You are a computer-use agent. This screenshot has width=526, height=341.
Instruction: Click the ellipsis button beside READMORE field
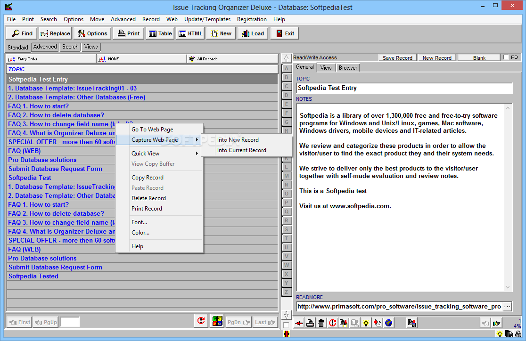pos(507,307)
